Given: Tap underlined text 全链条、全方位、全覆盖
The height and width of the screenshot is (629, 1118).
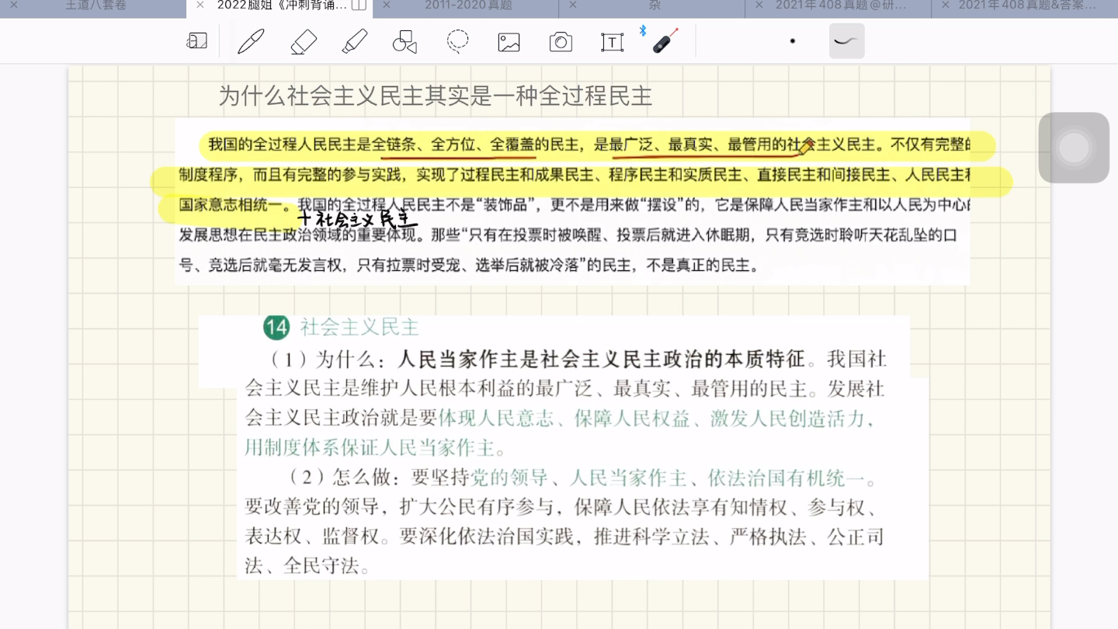Looking at the screenshot, I should [453, 144].
